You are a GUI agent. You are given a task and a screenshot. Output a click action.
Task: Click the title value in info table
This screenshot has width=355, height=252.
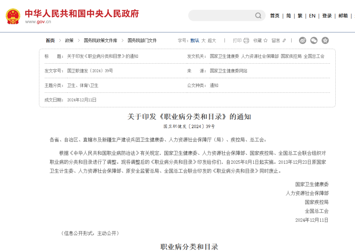pos(103,56)
